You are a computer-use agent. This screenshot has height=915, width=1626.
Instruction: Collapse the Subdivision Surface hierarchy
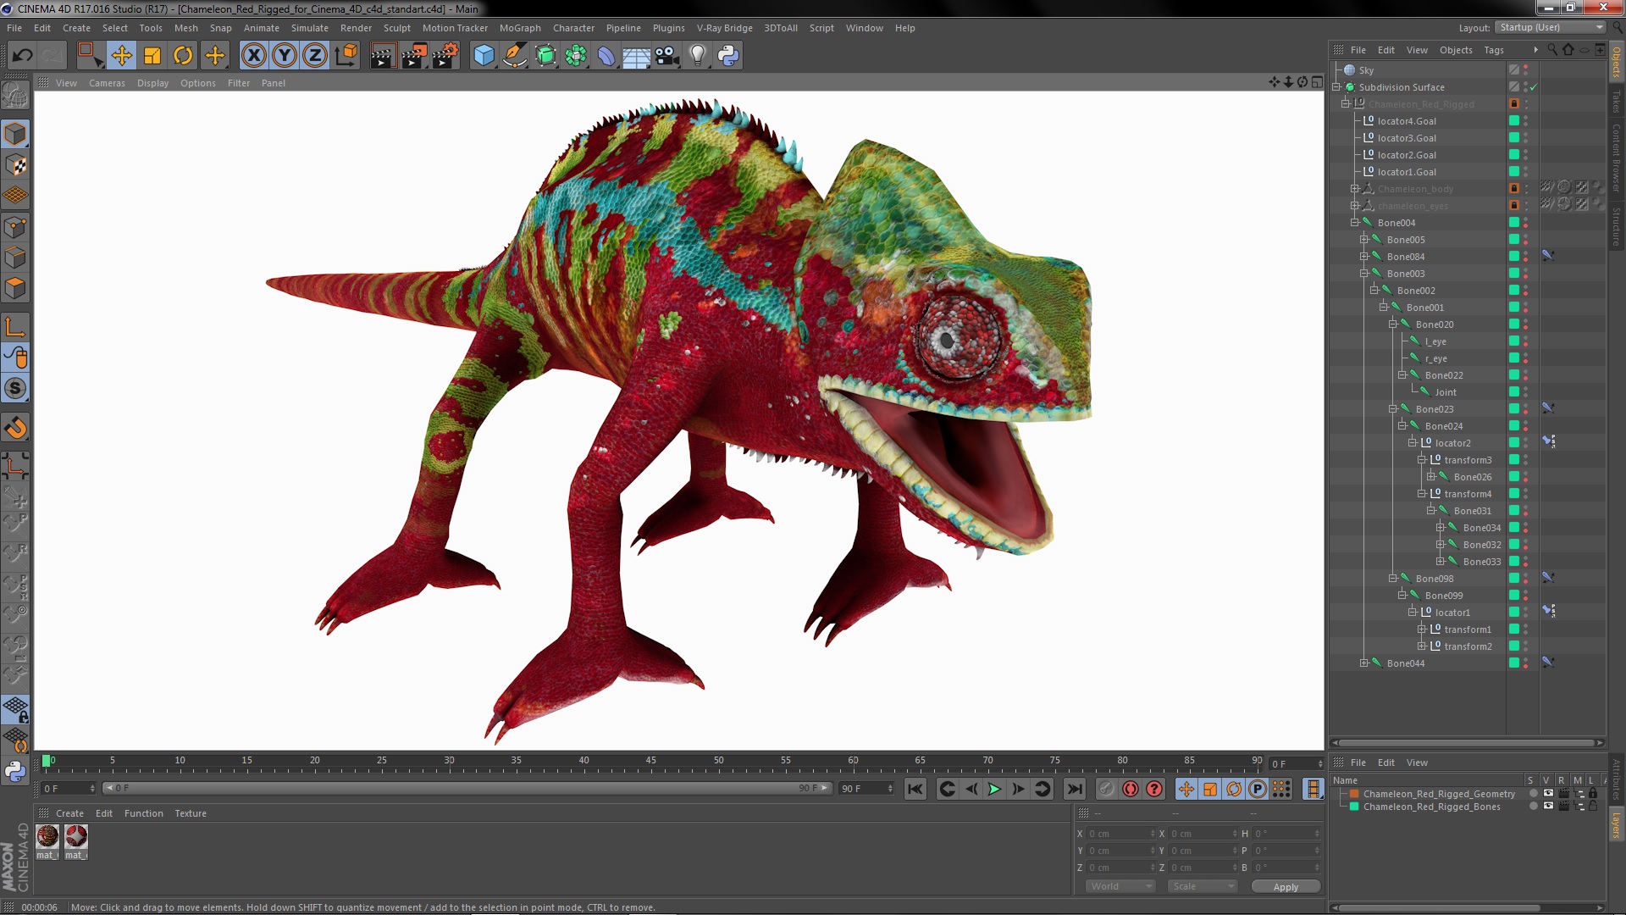[x=1336, y=87]
